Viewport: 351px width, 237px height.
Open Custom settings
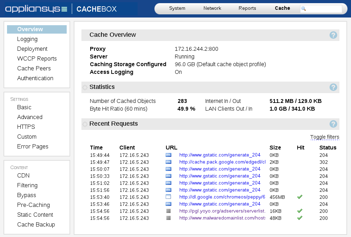click(27, 137)
